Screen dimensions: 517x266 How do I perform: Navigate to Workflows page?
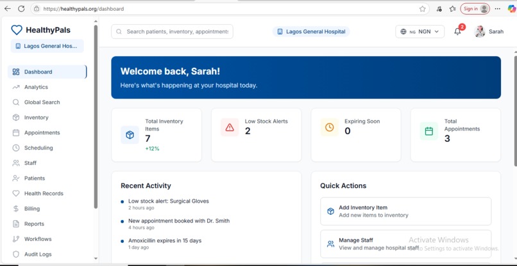pos(47,239)
